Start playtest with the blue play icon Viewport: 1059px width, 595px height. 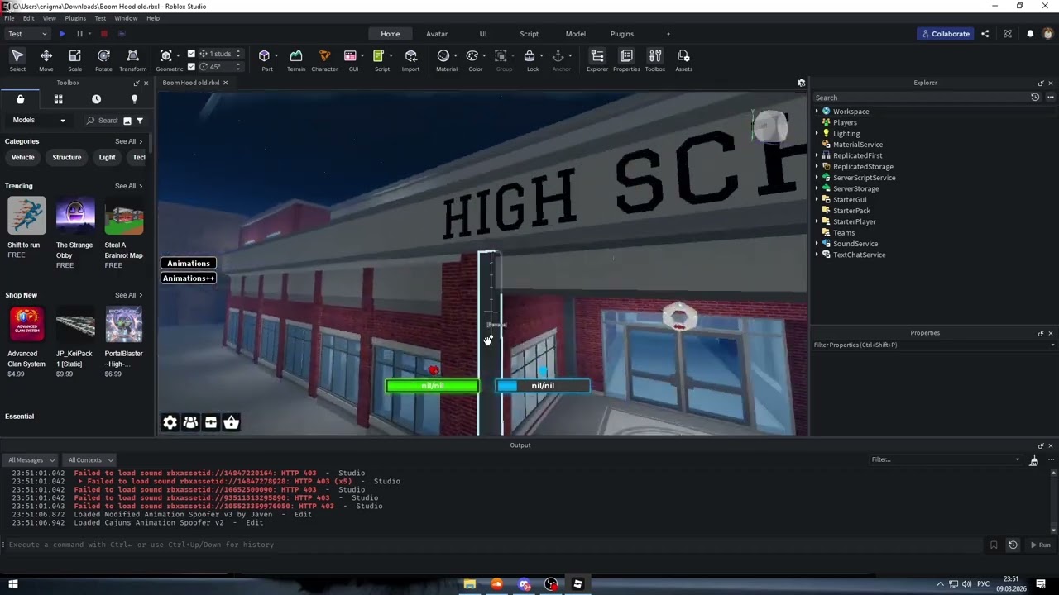point(62,34)
